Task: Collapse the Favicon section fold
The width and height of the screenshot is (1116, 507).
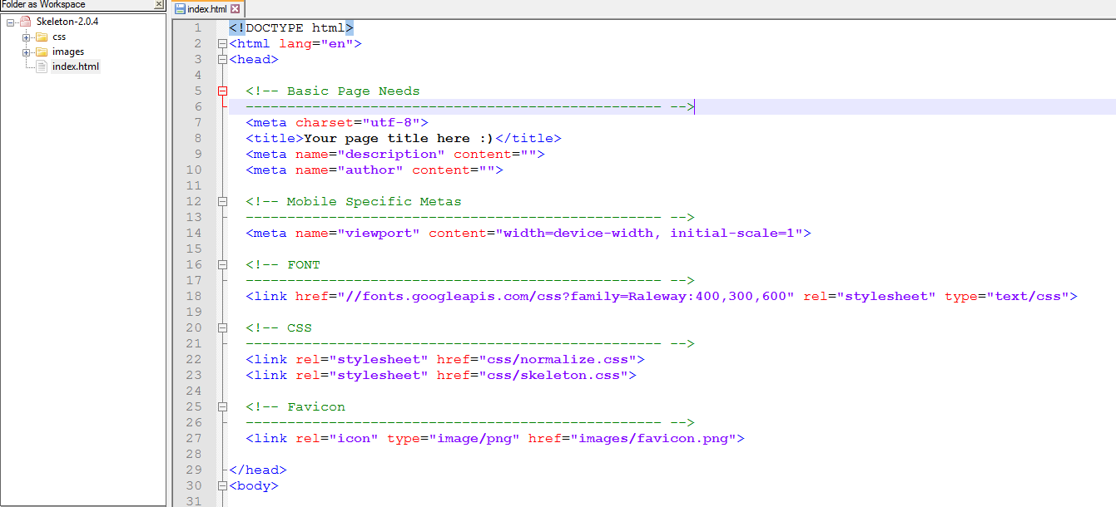Action: (221, 406)
